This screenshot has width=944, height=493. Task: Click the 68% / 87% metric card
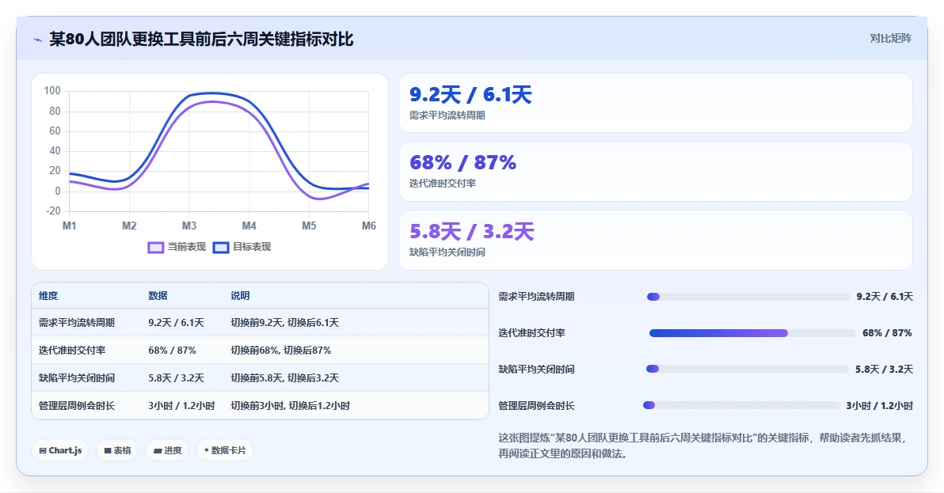click(x=656, y=172)
